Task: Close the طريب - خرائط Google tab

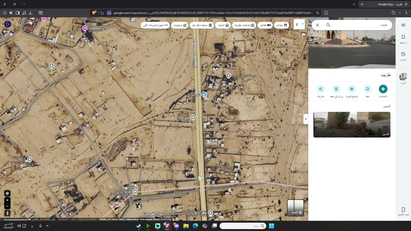Action: (362, 4)
